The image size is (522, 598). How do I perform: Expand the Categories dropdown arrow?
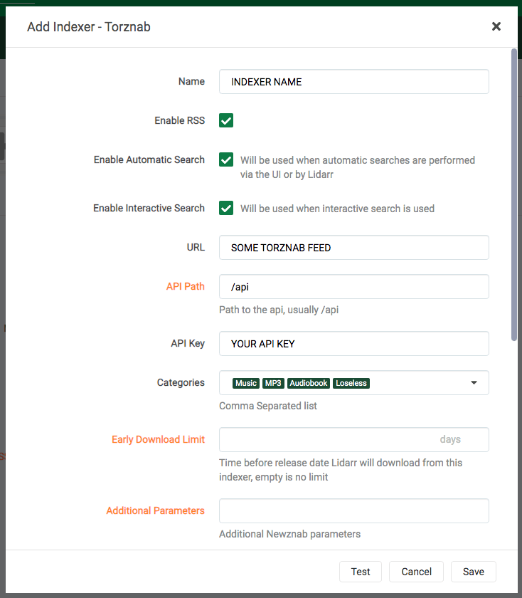pos(474,383)
